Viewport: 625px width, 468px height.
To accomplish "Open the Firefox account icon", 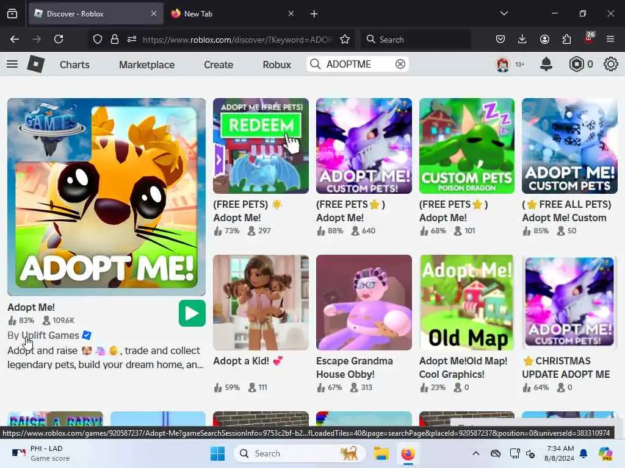I will tap(544, 40).
